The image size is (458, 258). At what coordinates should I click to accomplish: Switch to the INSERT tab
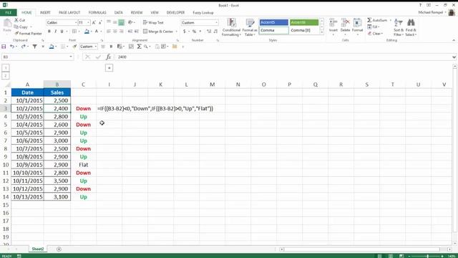45,13
